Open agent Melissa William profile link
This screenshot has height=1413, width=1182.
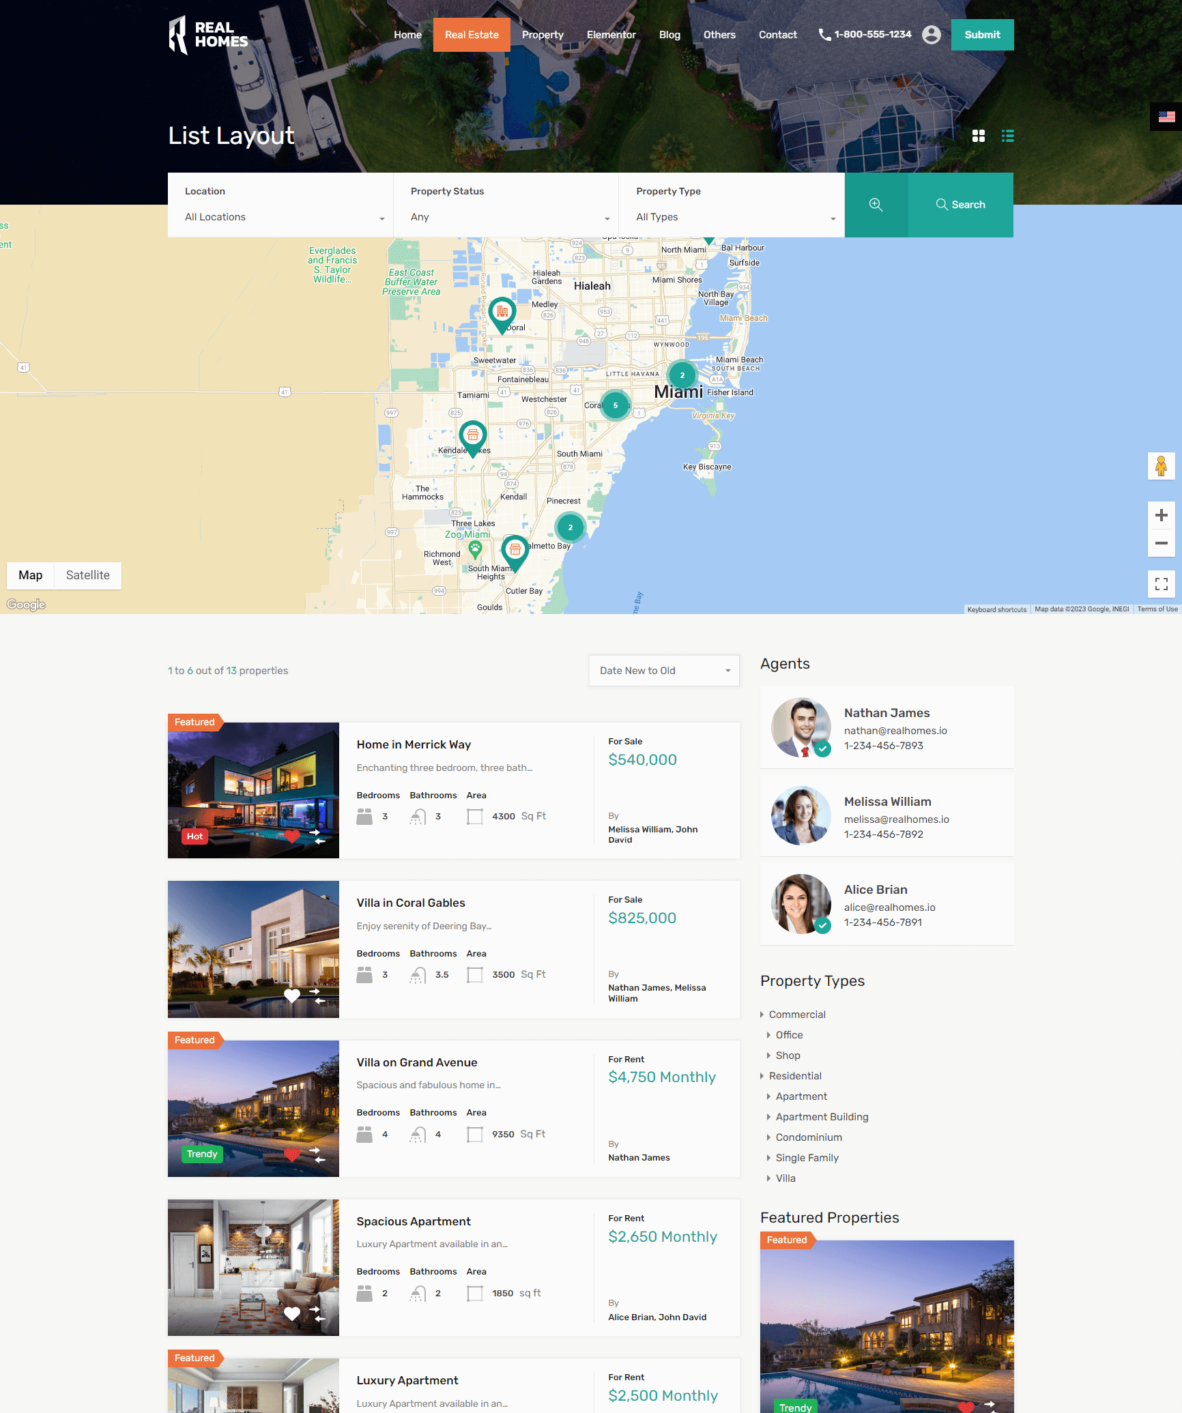pos(888,802)
